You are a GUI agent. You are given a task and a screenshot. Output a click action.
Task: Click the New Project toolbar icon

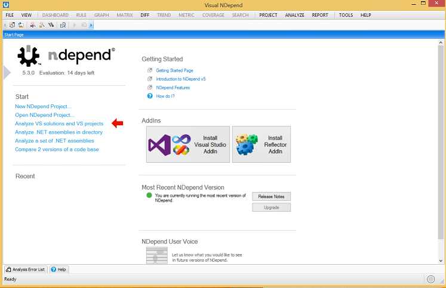[x=13, y=25]
